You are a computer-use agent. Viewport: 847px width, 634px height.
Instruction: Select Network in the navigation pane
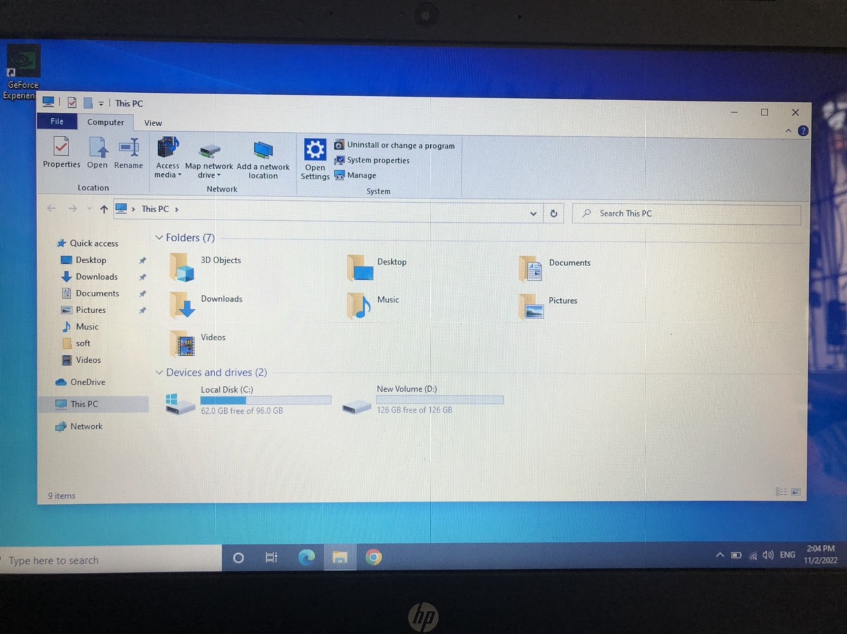pos(79,426)
